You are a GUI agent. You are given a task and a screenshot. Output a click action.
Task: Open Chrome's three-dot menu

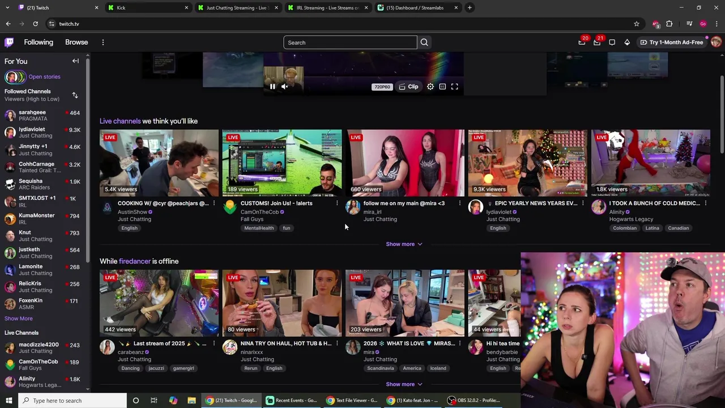pyautogui.click(x=717, y=24)
